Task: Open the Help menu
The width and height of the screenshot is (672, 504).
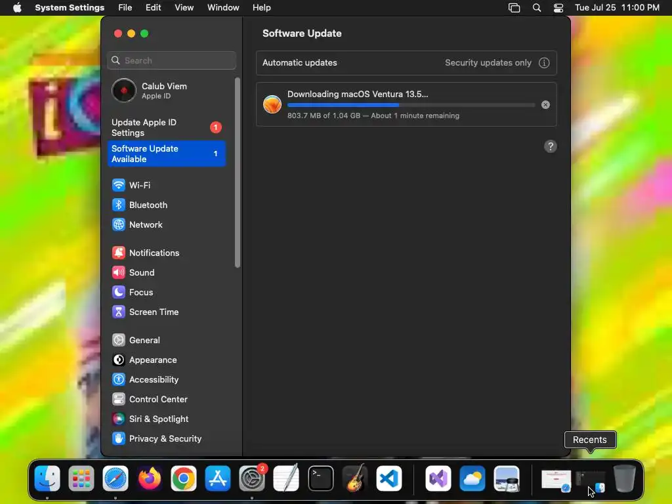Action: coord(261,8)
